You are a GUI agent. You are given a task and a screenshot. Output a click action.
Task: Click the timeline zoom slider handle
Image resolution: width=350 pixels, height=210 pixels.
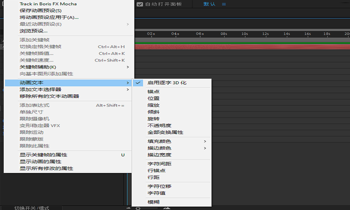tap(138, 208)
